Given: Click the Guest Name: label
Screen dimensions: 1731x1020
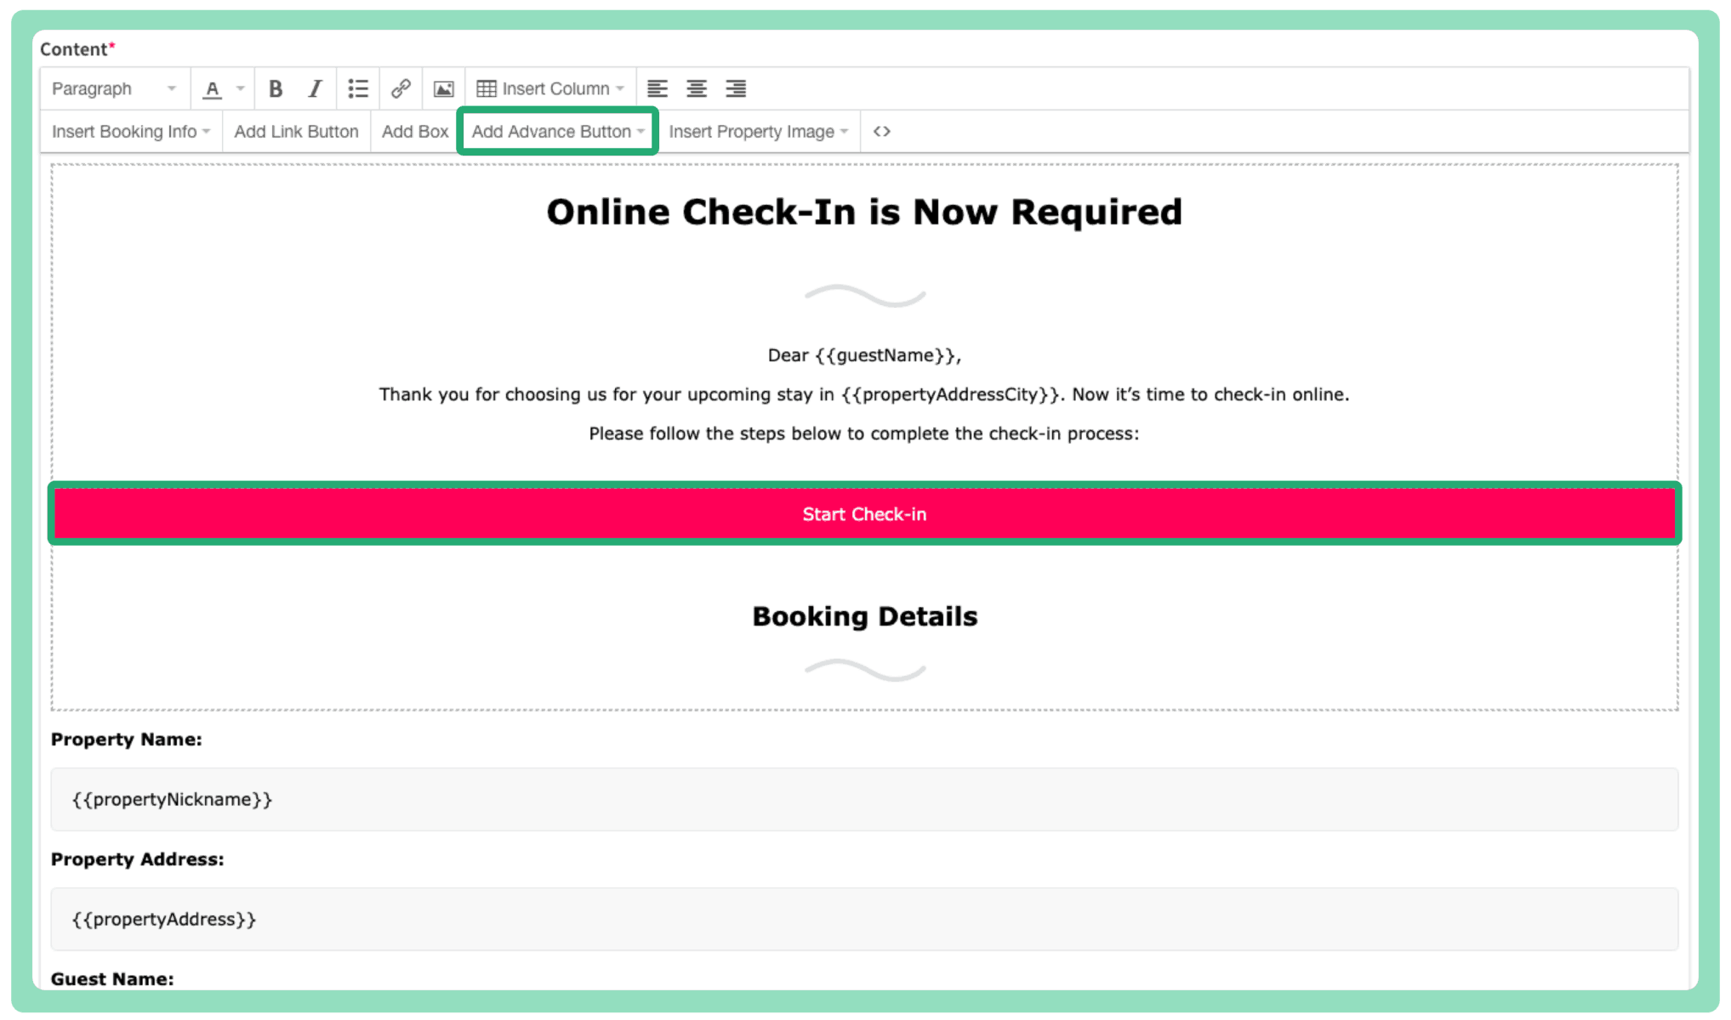Looking at the screenshot, I should pyautogui.click(x=112, y=978).
